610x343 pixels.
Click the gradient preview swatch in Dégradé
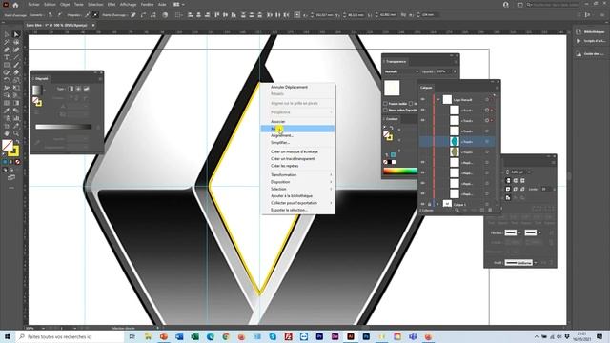(36, 90)
